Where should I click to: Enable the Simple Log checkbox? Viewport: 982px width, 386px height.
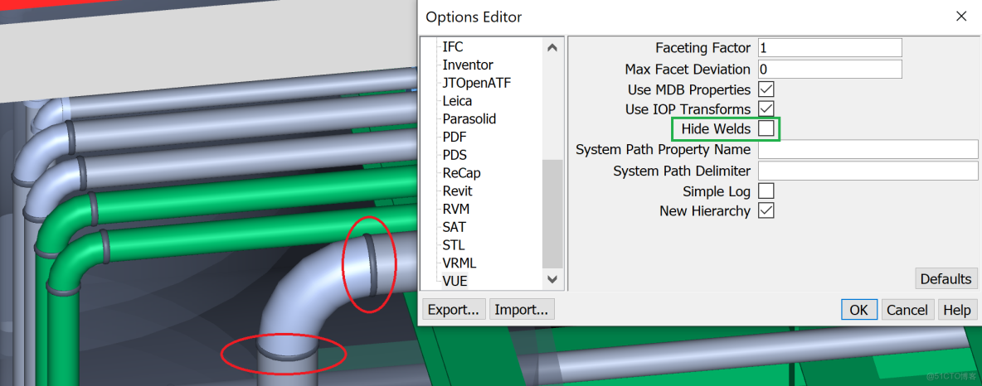tap(766, 191)
